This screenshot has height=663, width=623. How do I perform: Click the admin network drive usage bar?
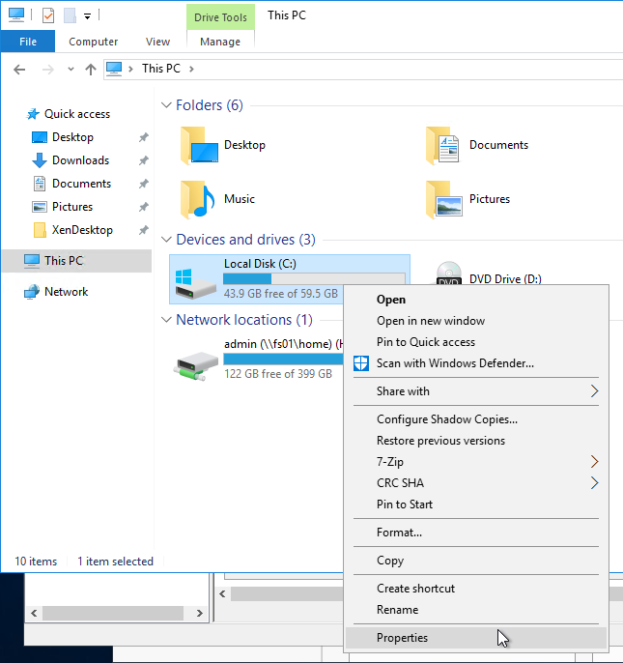tap(283, 359)
